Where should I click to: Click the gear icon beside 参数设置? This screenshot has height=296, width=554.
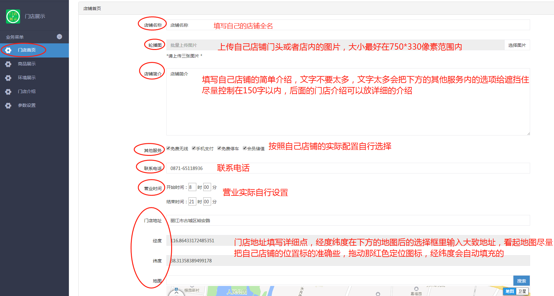[8, 106]
